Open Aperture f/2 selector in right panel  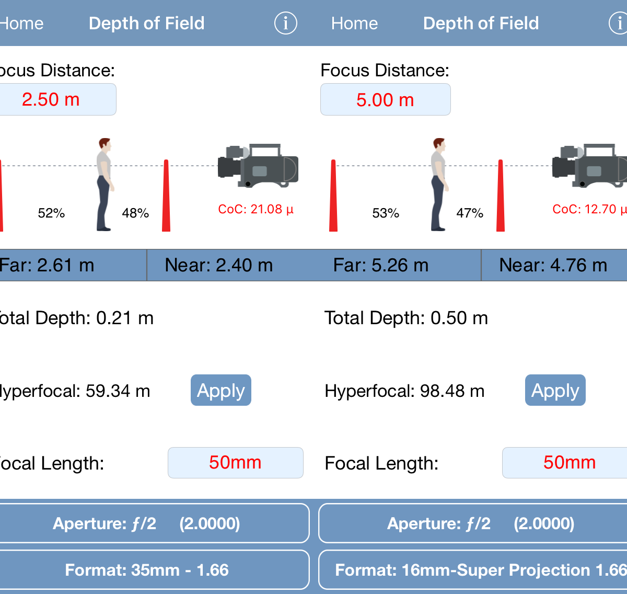(x=473, y=523)
